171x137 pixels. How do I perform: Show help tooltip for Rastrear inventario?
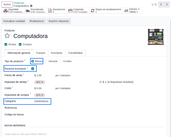pos(27,68)
